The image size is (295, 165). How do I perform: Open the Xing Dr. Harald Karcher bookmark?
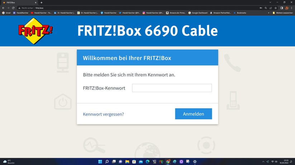(x=88, y=13)
